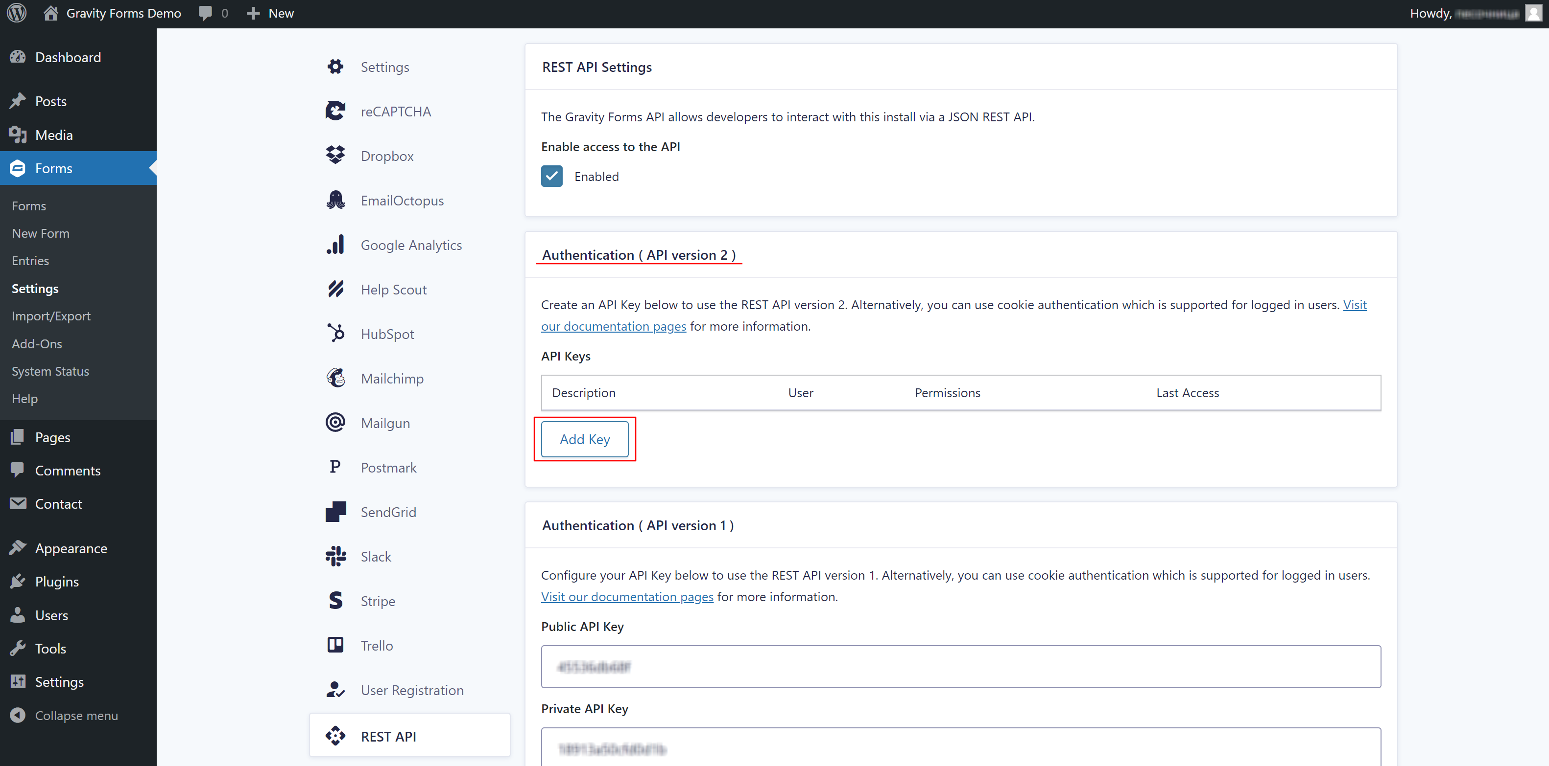
Task: Click the Slack icon
Action: 335,556
